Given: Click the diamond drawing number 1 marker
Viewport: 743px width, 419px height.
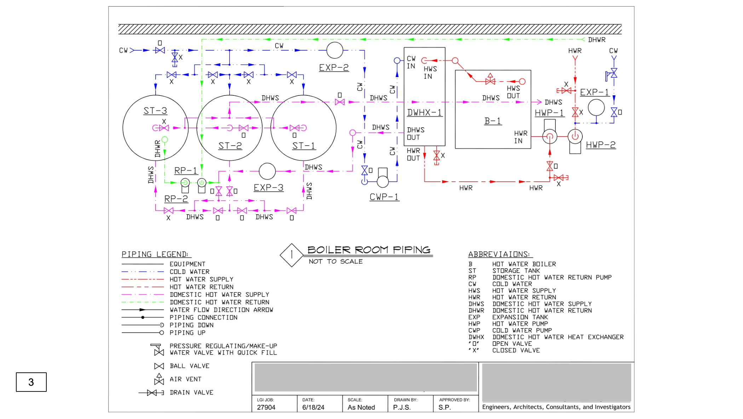Looking at the screenshot, I should coord(292,255).
